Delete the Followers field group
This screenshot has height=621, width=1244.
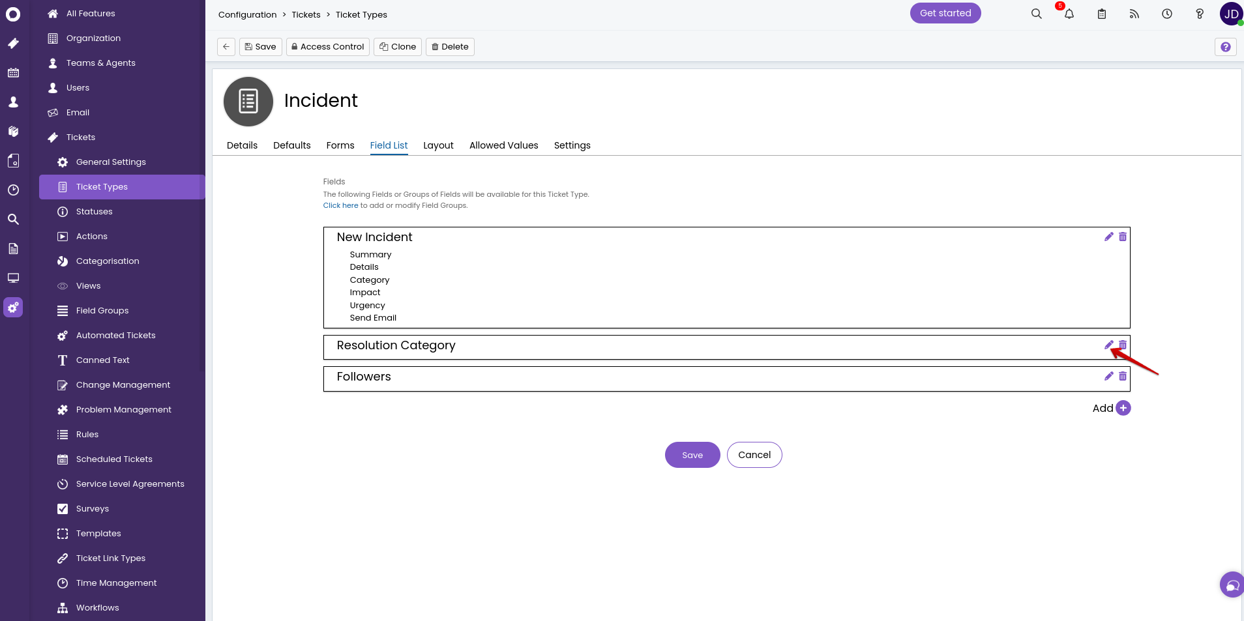[x=1123, y=377]
